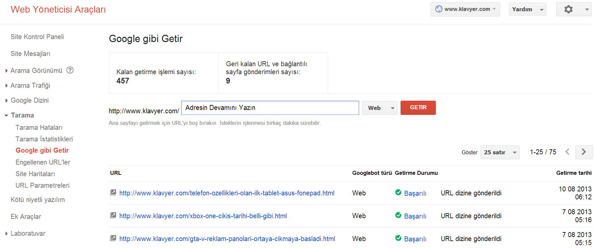
Task: Open the Yardım help dropdown
Action: point(527,9)
